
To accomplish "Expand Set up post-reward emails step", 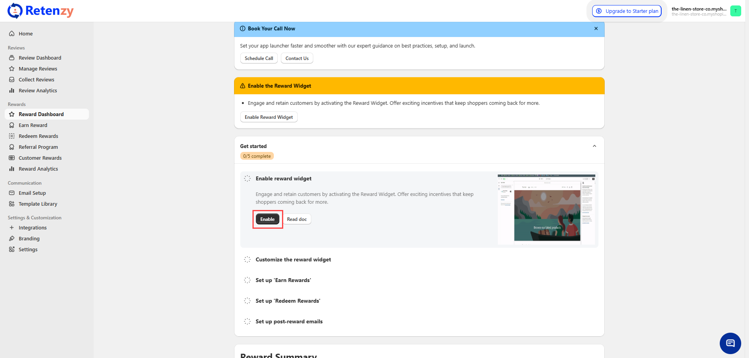I will pos(289,321).
